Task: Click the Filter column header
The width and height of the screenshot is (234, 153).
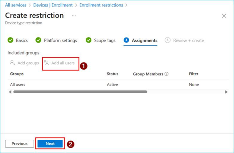Action: coord(193,74)
